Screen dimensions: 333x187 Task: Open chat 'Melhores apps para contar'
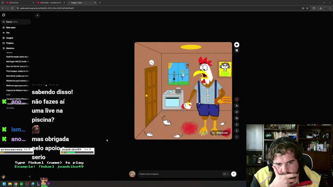click(18, 85)
